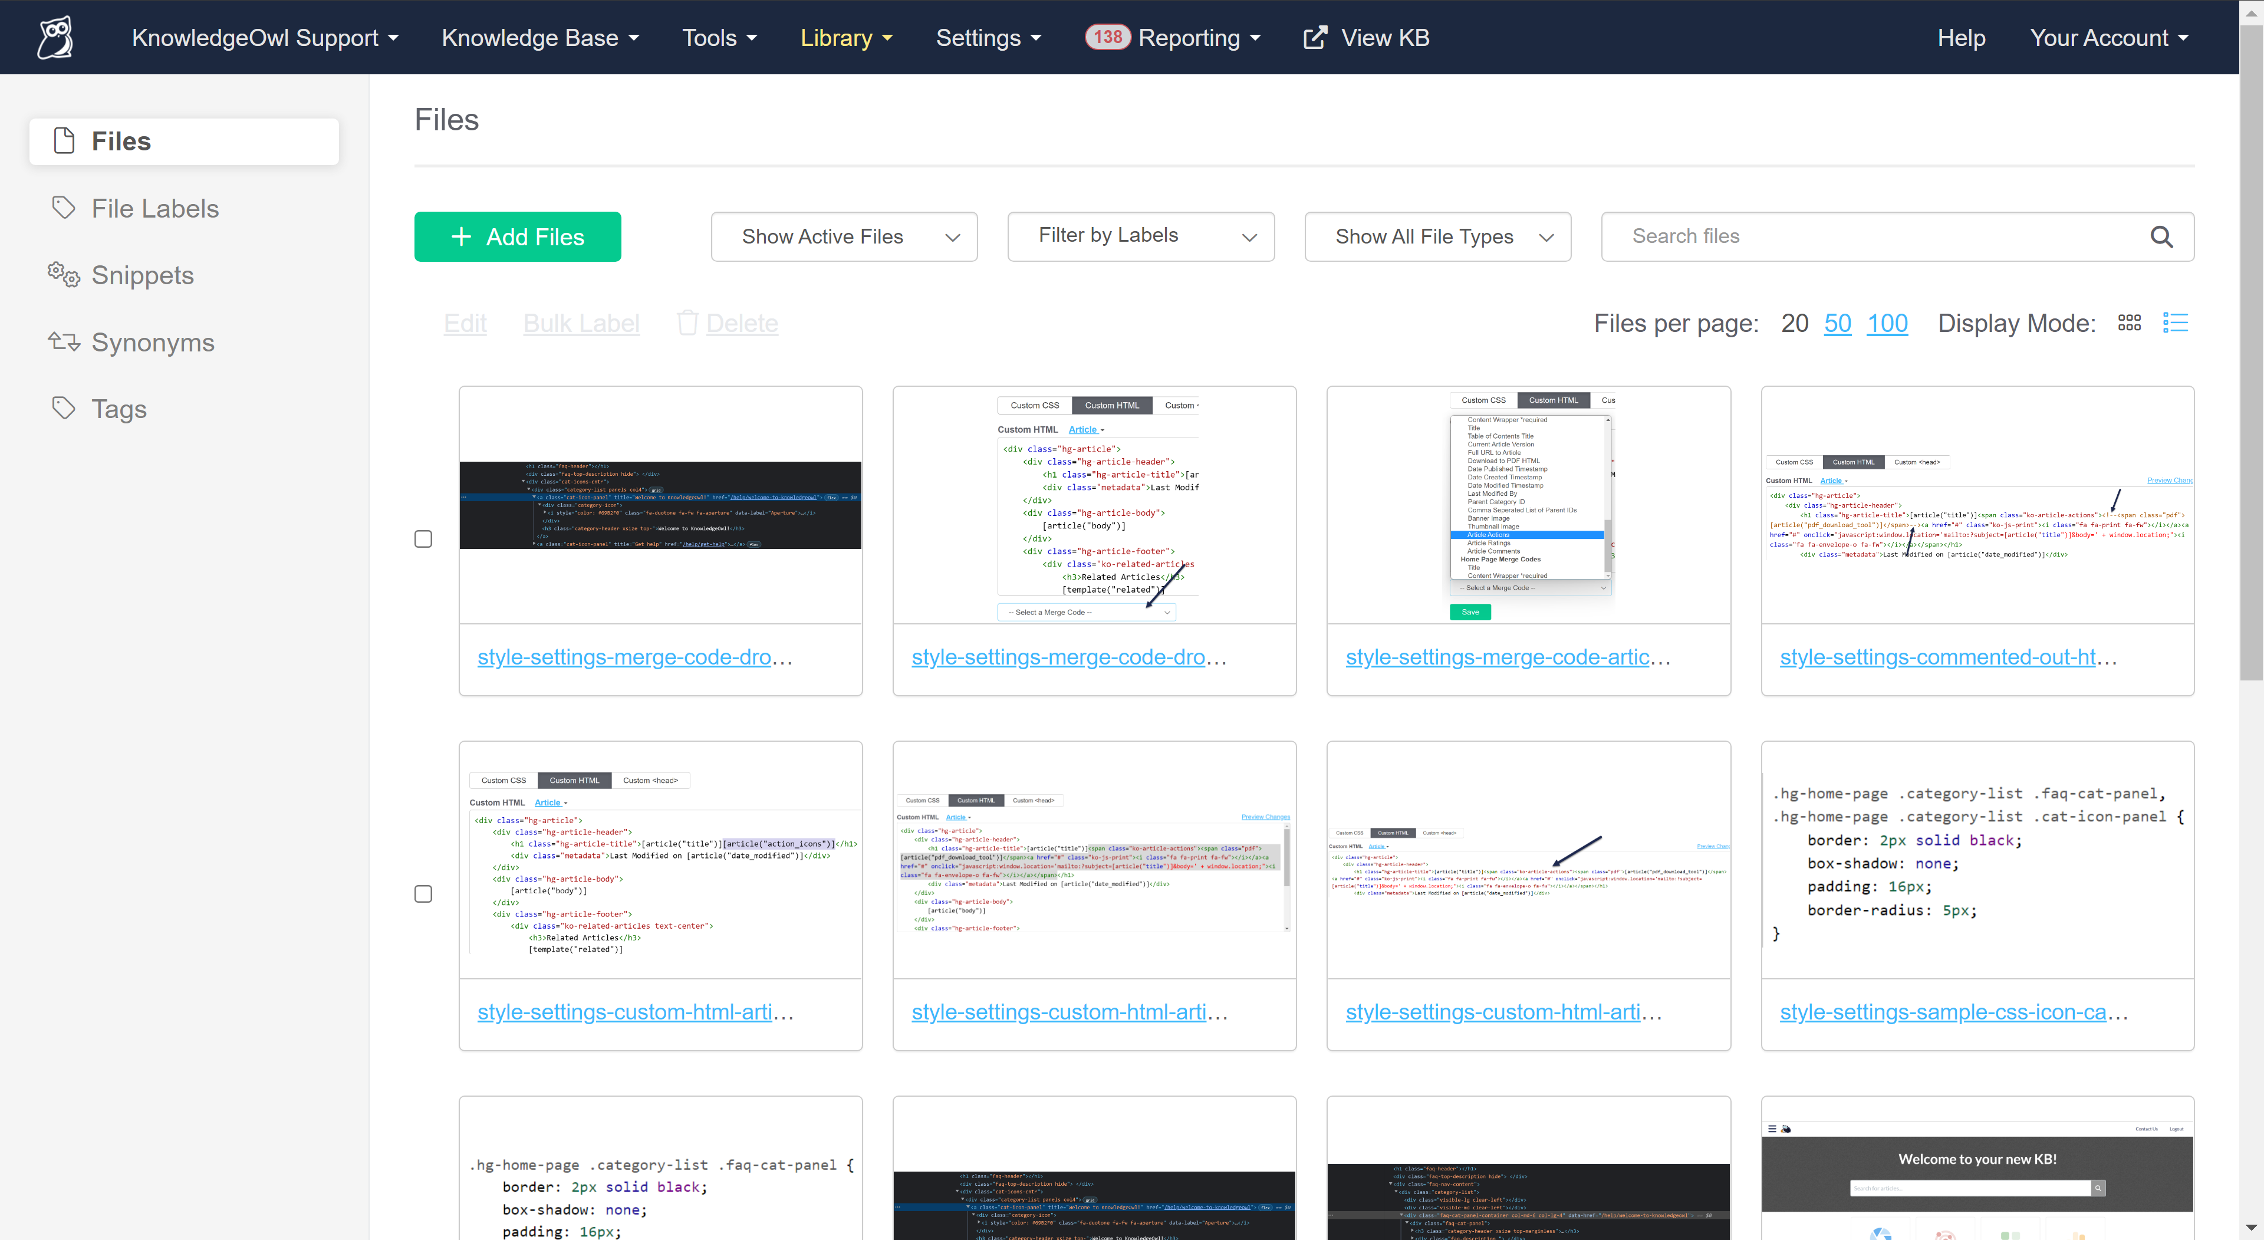Click the File Labels tag icon

[x=63, y=208]
